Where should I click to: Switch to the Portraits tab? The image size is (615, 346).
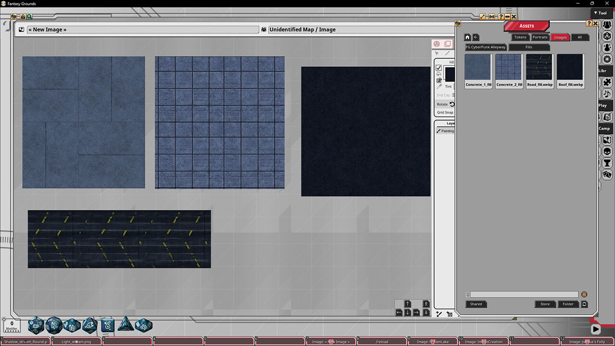[540, 37]
